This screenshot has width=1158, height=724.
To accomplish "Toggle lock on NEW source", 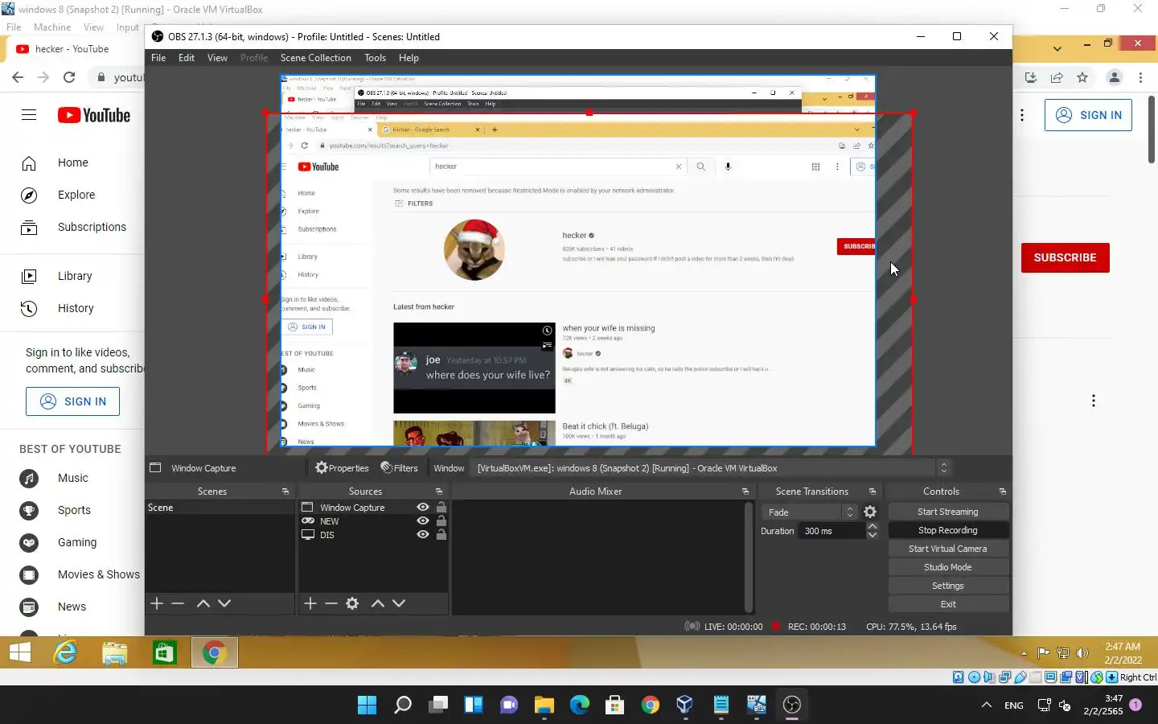I will coord(441,521).
